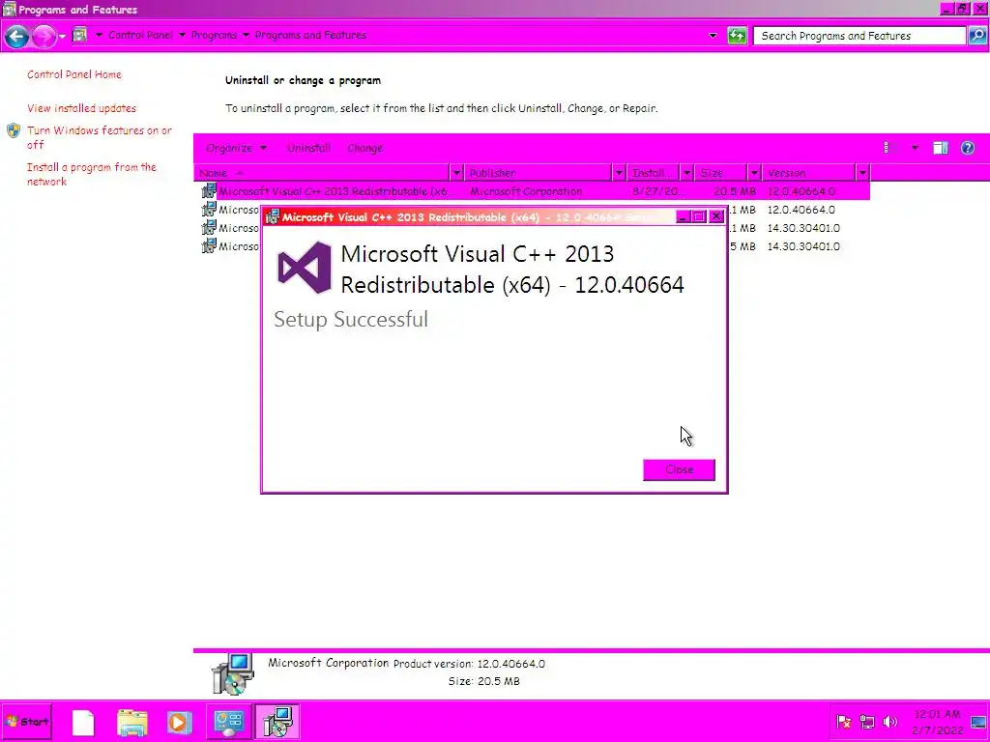Sort by the Name column header
The width and height of the screenshot is (990, 742).
[x=322, y=173]
